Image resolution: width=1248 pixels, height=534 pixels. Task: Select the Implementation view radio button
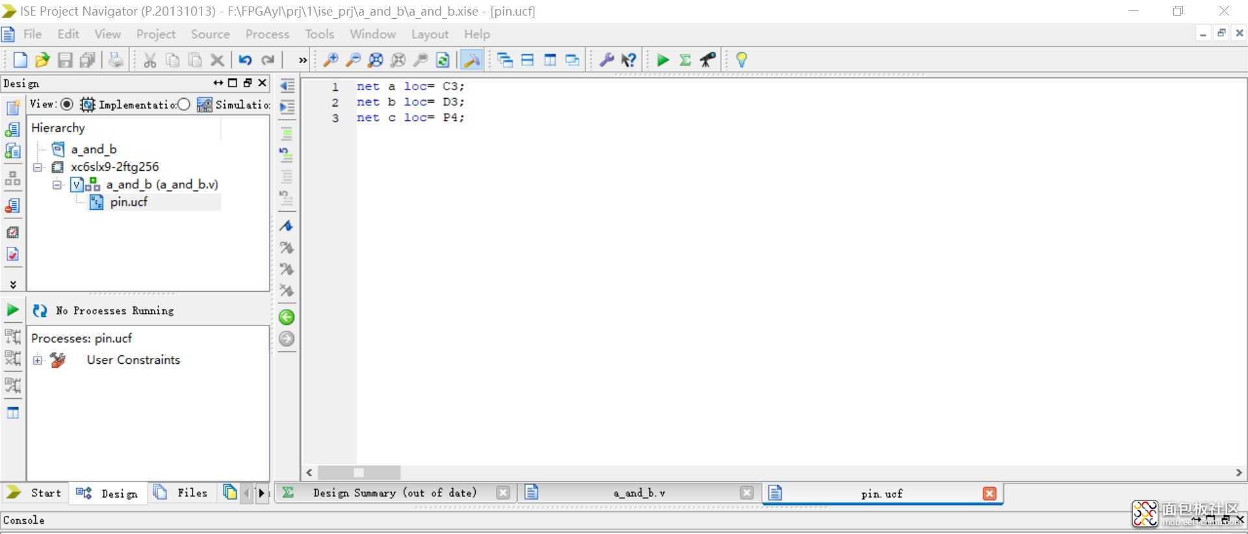pos(67,104)
